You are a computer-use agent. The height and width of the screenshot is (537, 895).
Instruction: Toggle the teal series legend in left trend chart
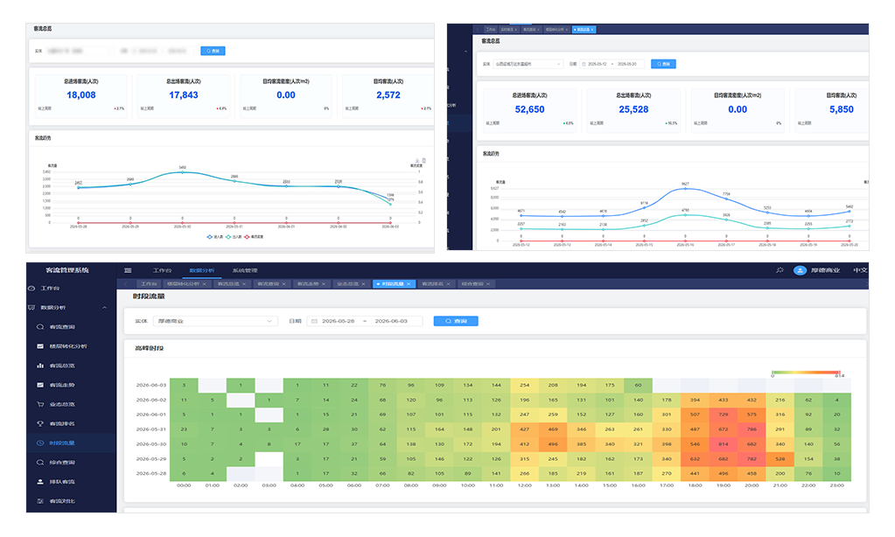click(x=234, y=237)
